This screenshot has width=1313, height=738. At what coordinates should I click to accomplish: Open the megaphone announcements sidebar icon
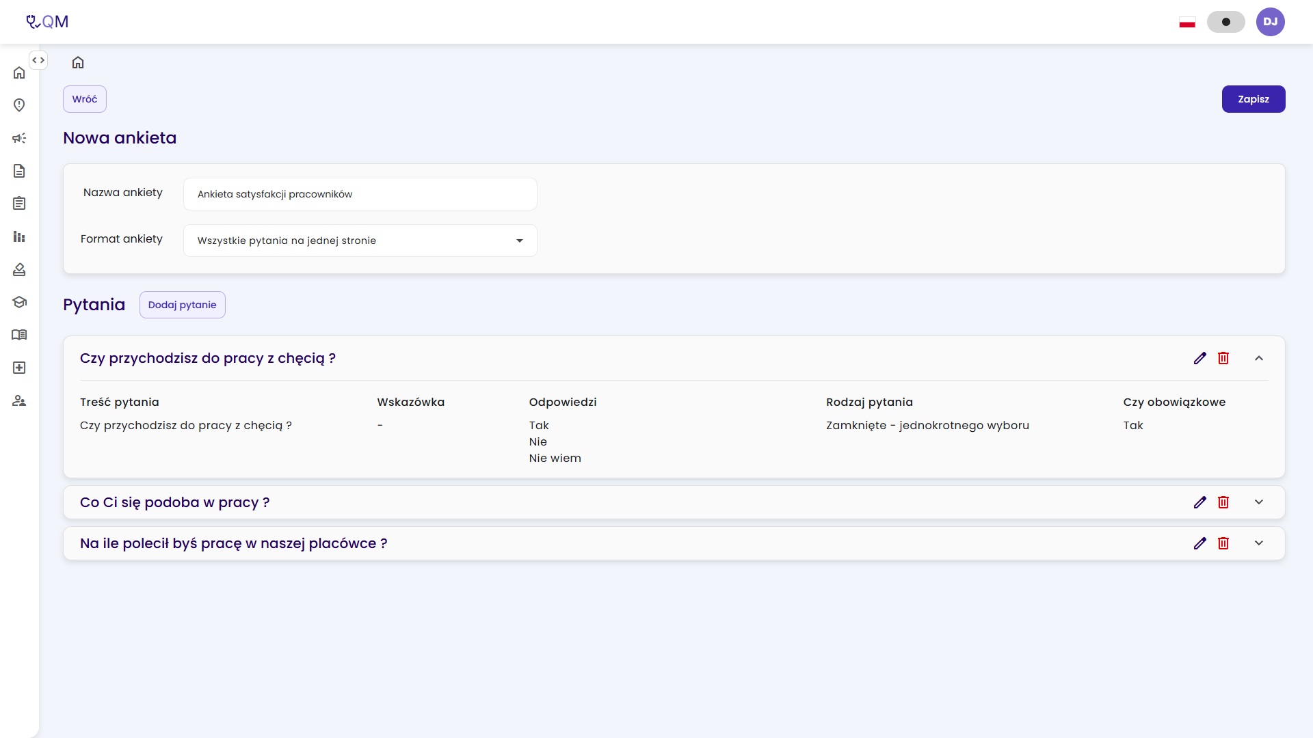(19, 138)
